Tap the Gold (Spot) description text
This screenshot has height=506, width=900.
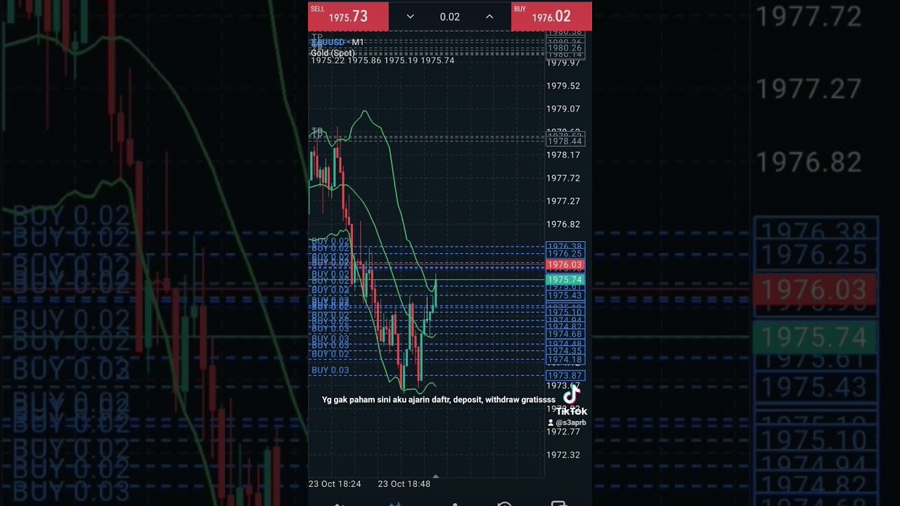(333, 53)
